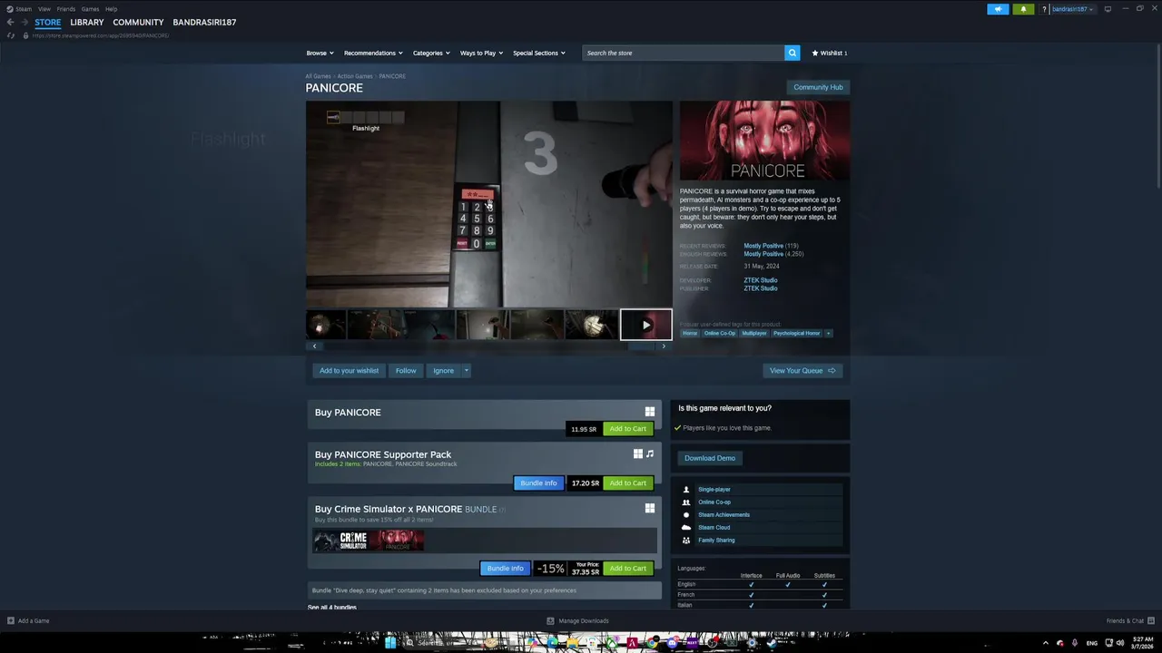Click the plus button after the tags

click(828, 333)
